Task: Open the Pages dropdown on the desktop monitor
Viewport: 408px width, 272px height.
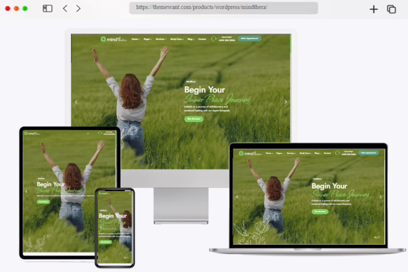Action: click(147, 39)
